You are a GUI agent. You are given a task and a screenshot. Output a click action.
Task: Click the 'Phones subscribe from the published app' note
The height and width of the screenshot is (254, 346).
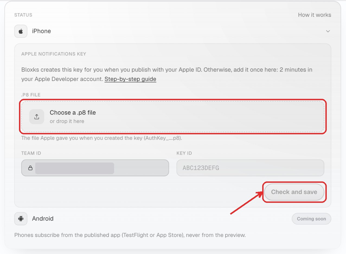point(130,235)
